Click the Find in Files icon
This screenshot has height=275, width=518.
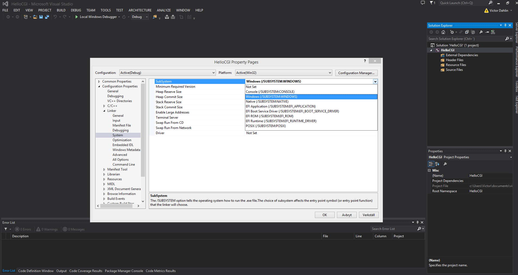(155, 17)
